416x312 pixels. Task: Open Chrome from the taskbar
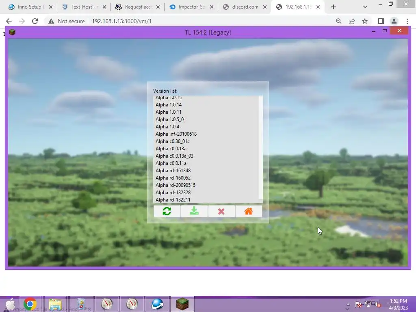click(30, 304)
